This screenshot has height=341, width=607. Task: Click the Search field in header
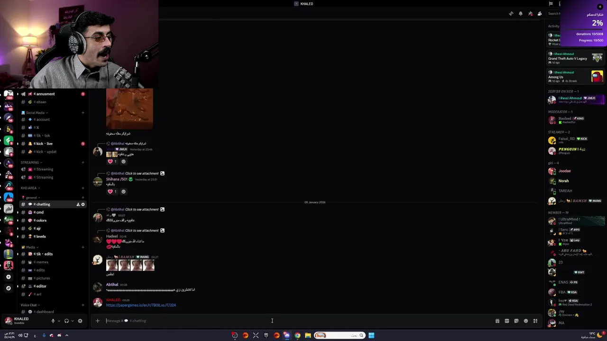tap(554, 14)
